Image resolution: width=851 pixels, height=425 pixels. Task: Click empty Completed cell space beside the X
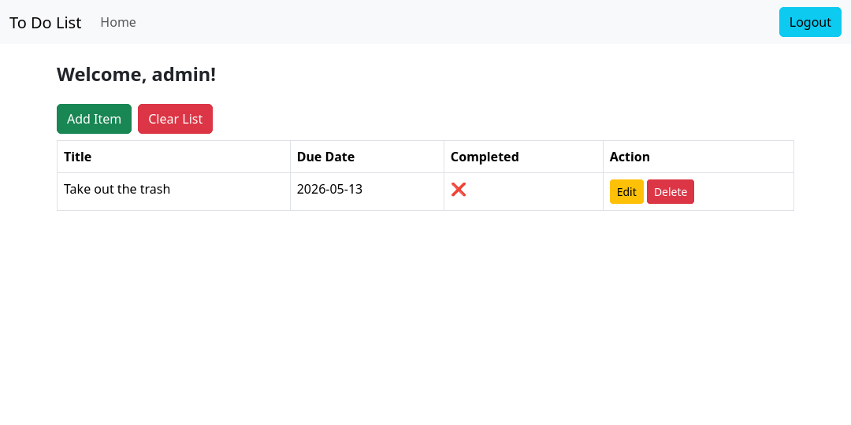pyautogui.click(x=534, y=191)
